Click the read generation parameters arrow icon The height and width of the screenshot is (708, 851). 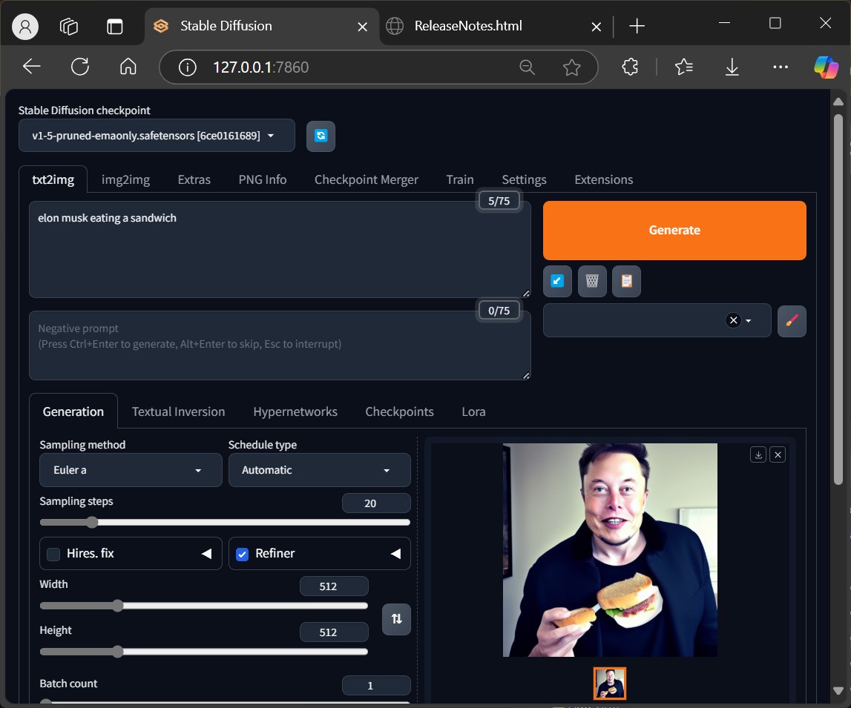[557, 281]
